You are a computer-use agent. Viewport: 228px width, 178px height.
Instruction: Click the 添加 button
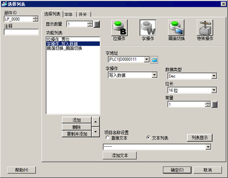tap(77, 120)
